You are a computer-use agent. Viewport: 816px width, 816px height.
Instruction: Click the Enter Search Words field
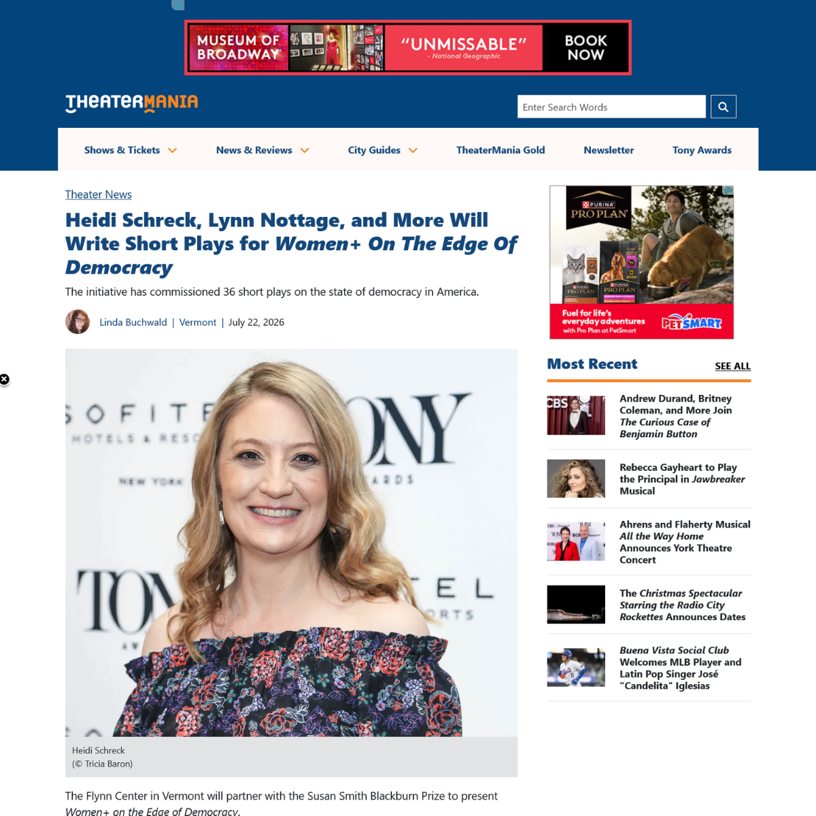611,107
